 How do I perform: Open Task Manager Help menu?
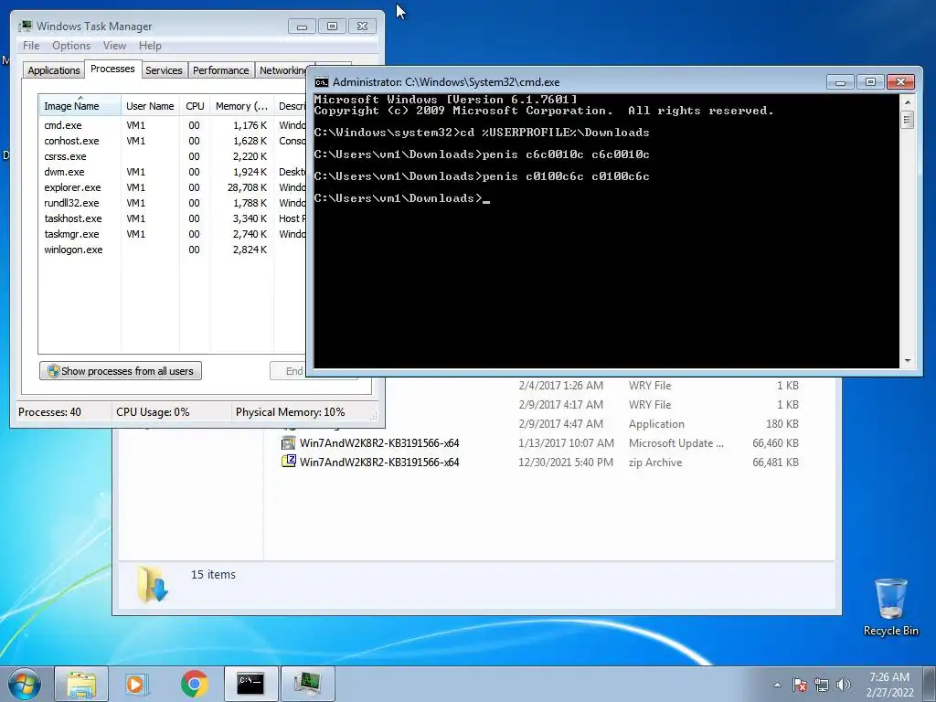point(150,46)
